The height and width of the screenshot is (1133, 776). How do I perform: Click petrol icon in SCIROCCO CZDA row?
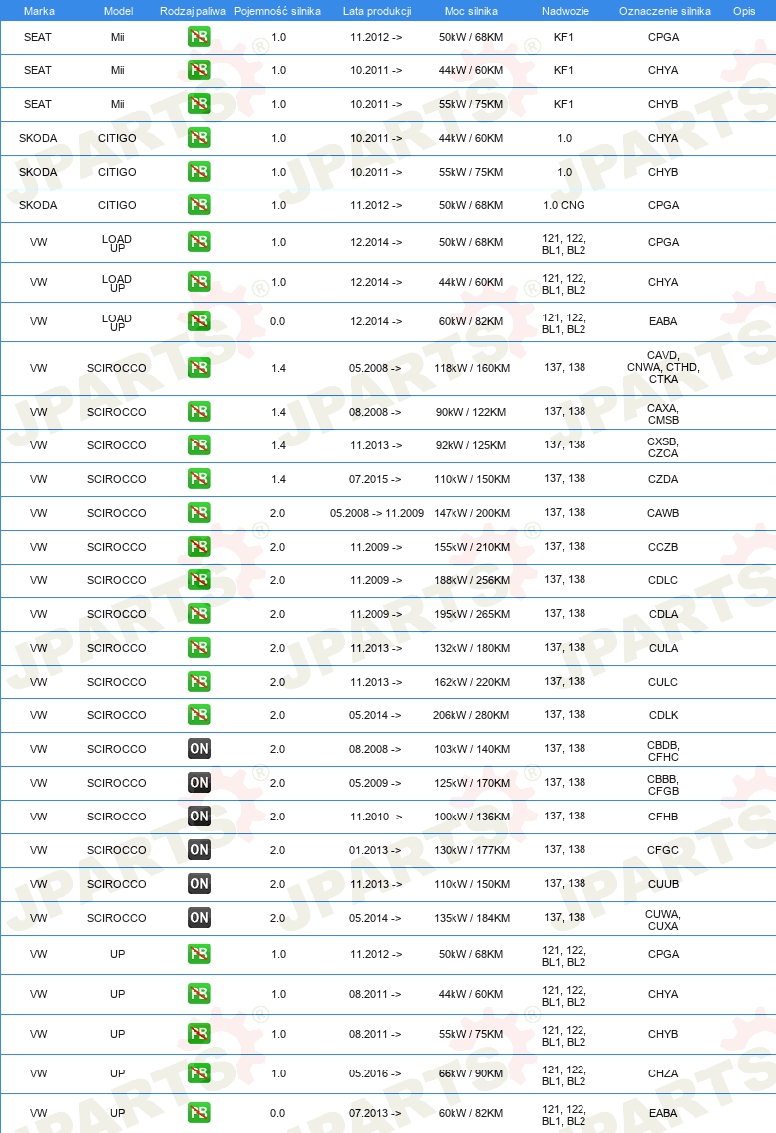click(198, 479)
